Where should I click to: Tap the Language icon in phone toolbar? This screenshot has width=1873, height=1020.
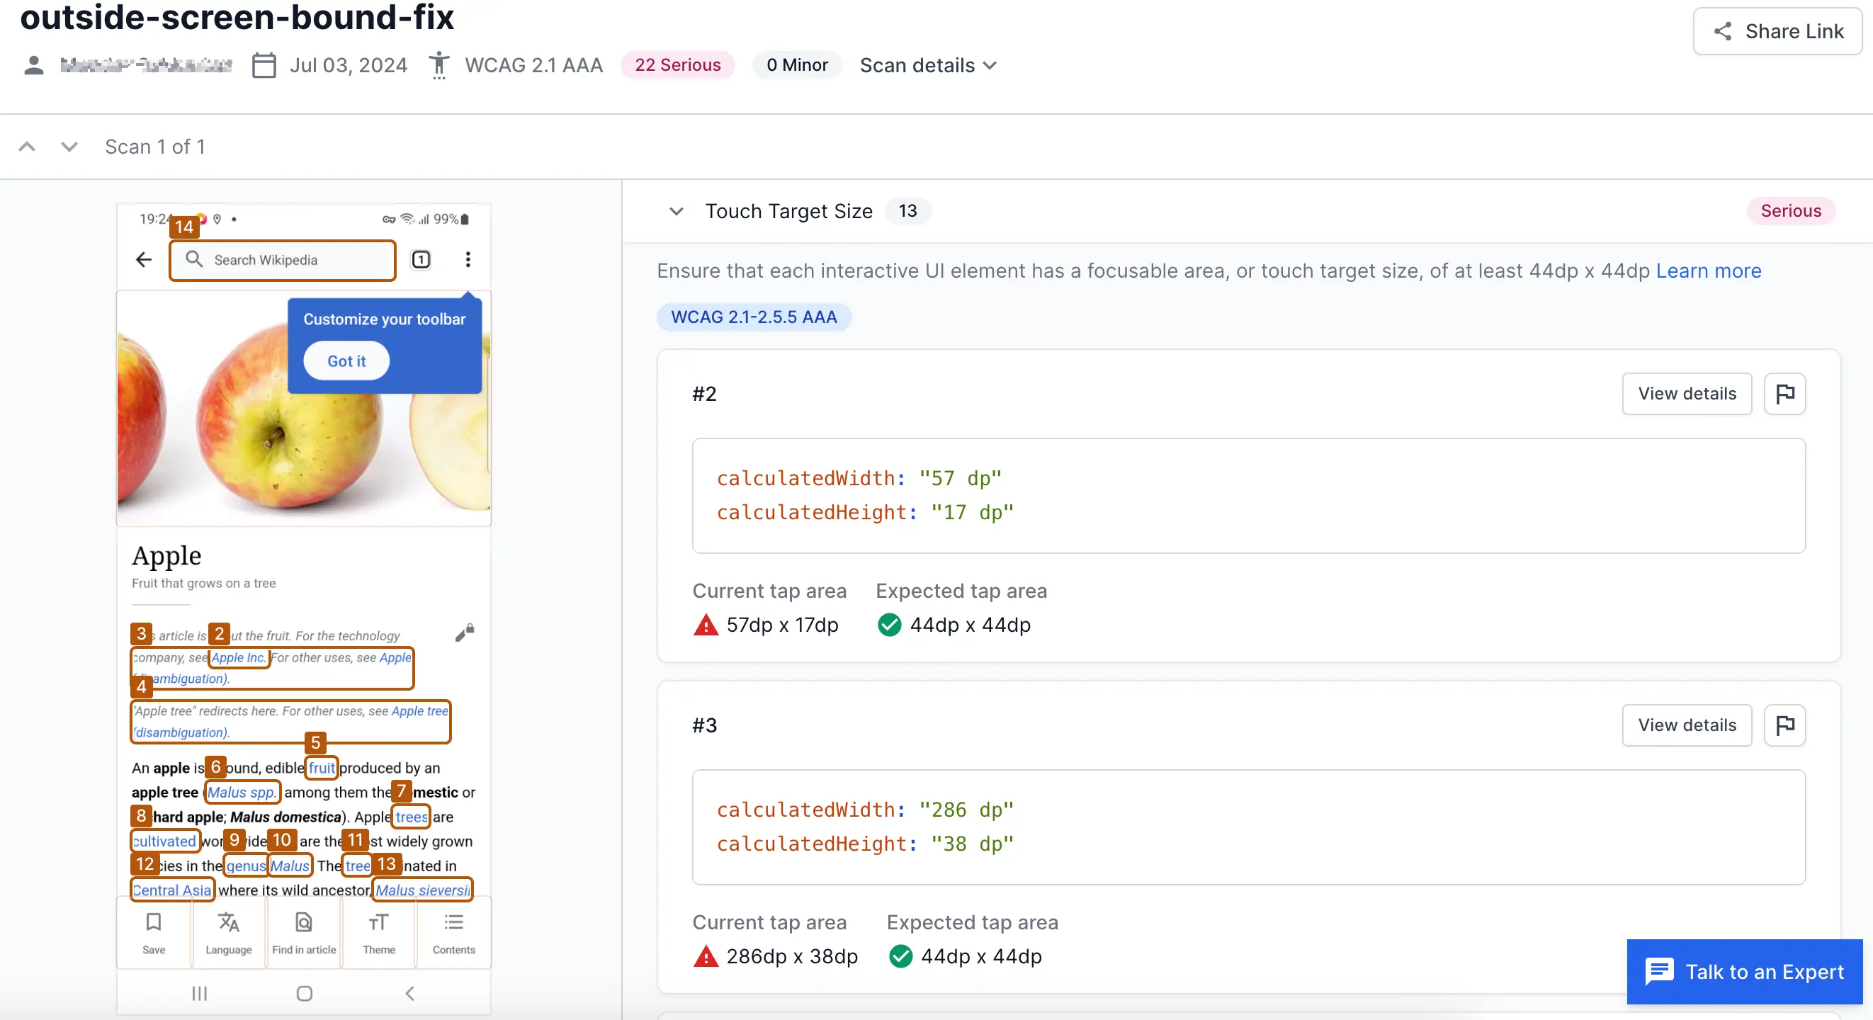tap(228, 922)
